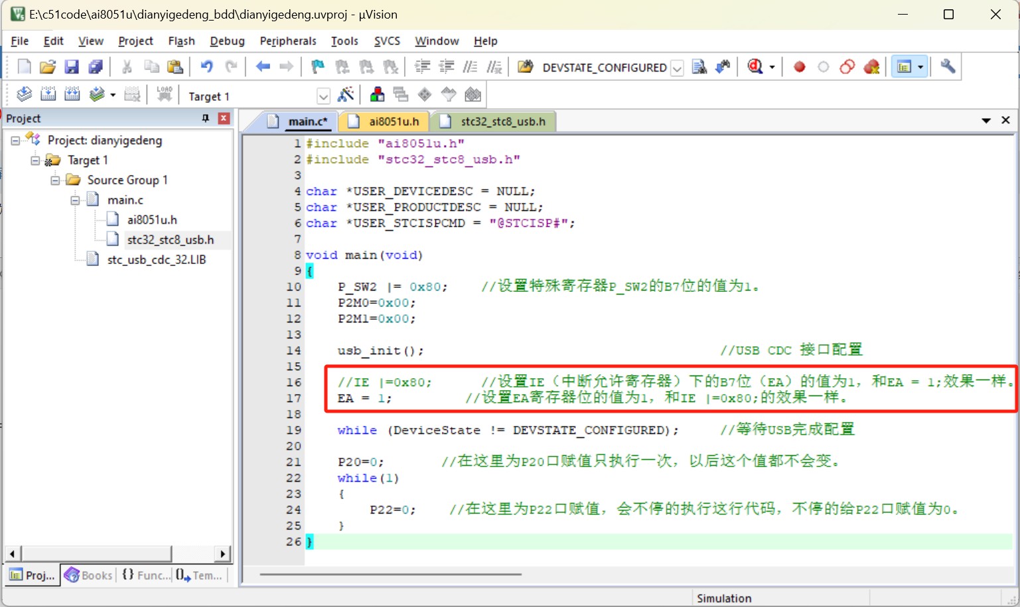The height and width of the screenshot is (607, 1020).
Task: Open the Flash menu
Action: click(181, 41)
